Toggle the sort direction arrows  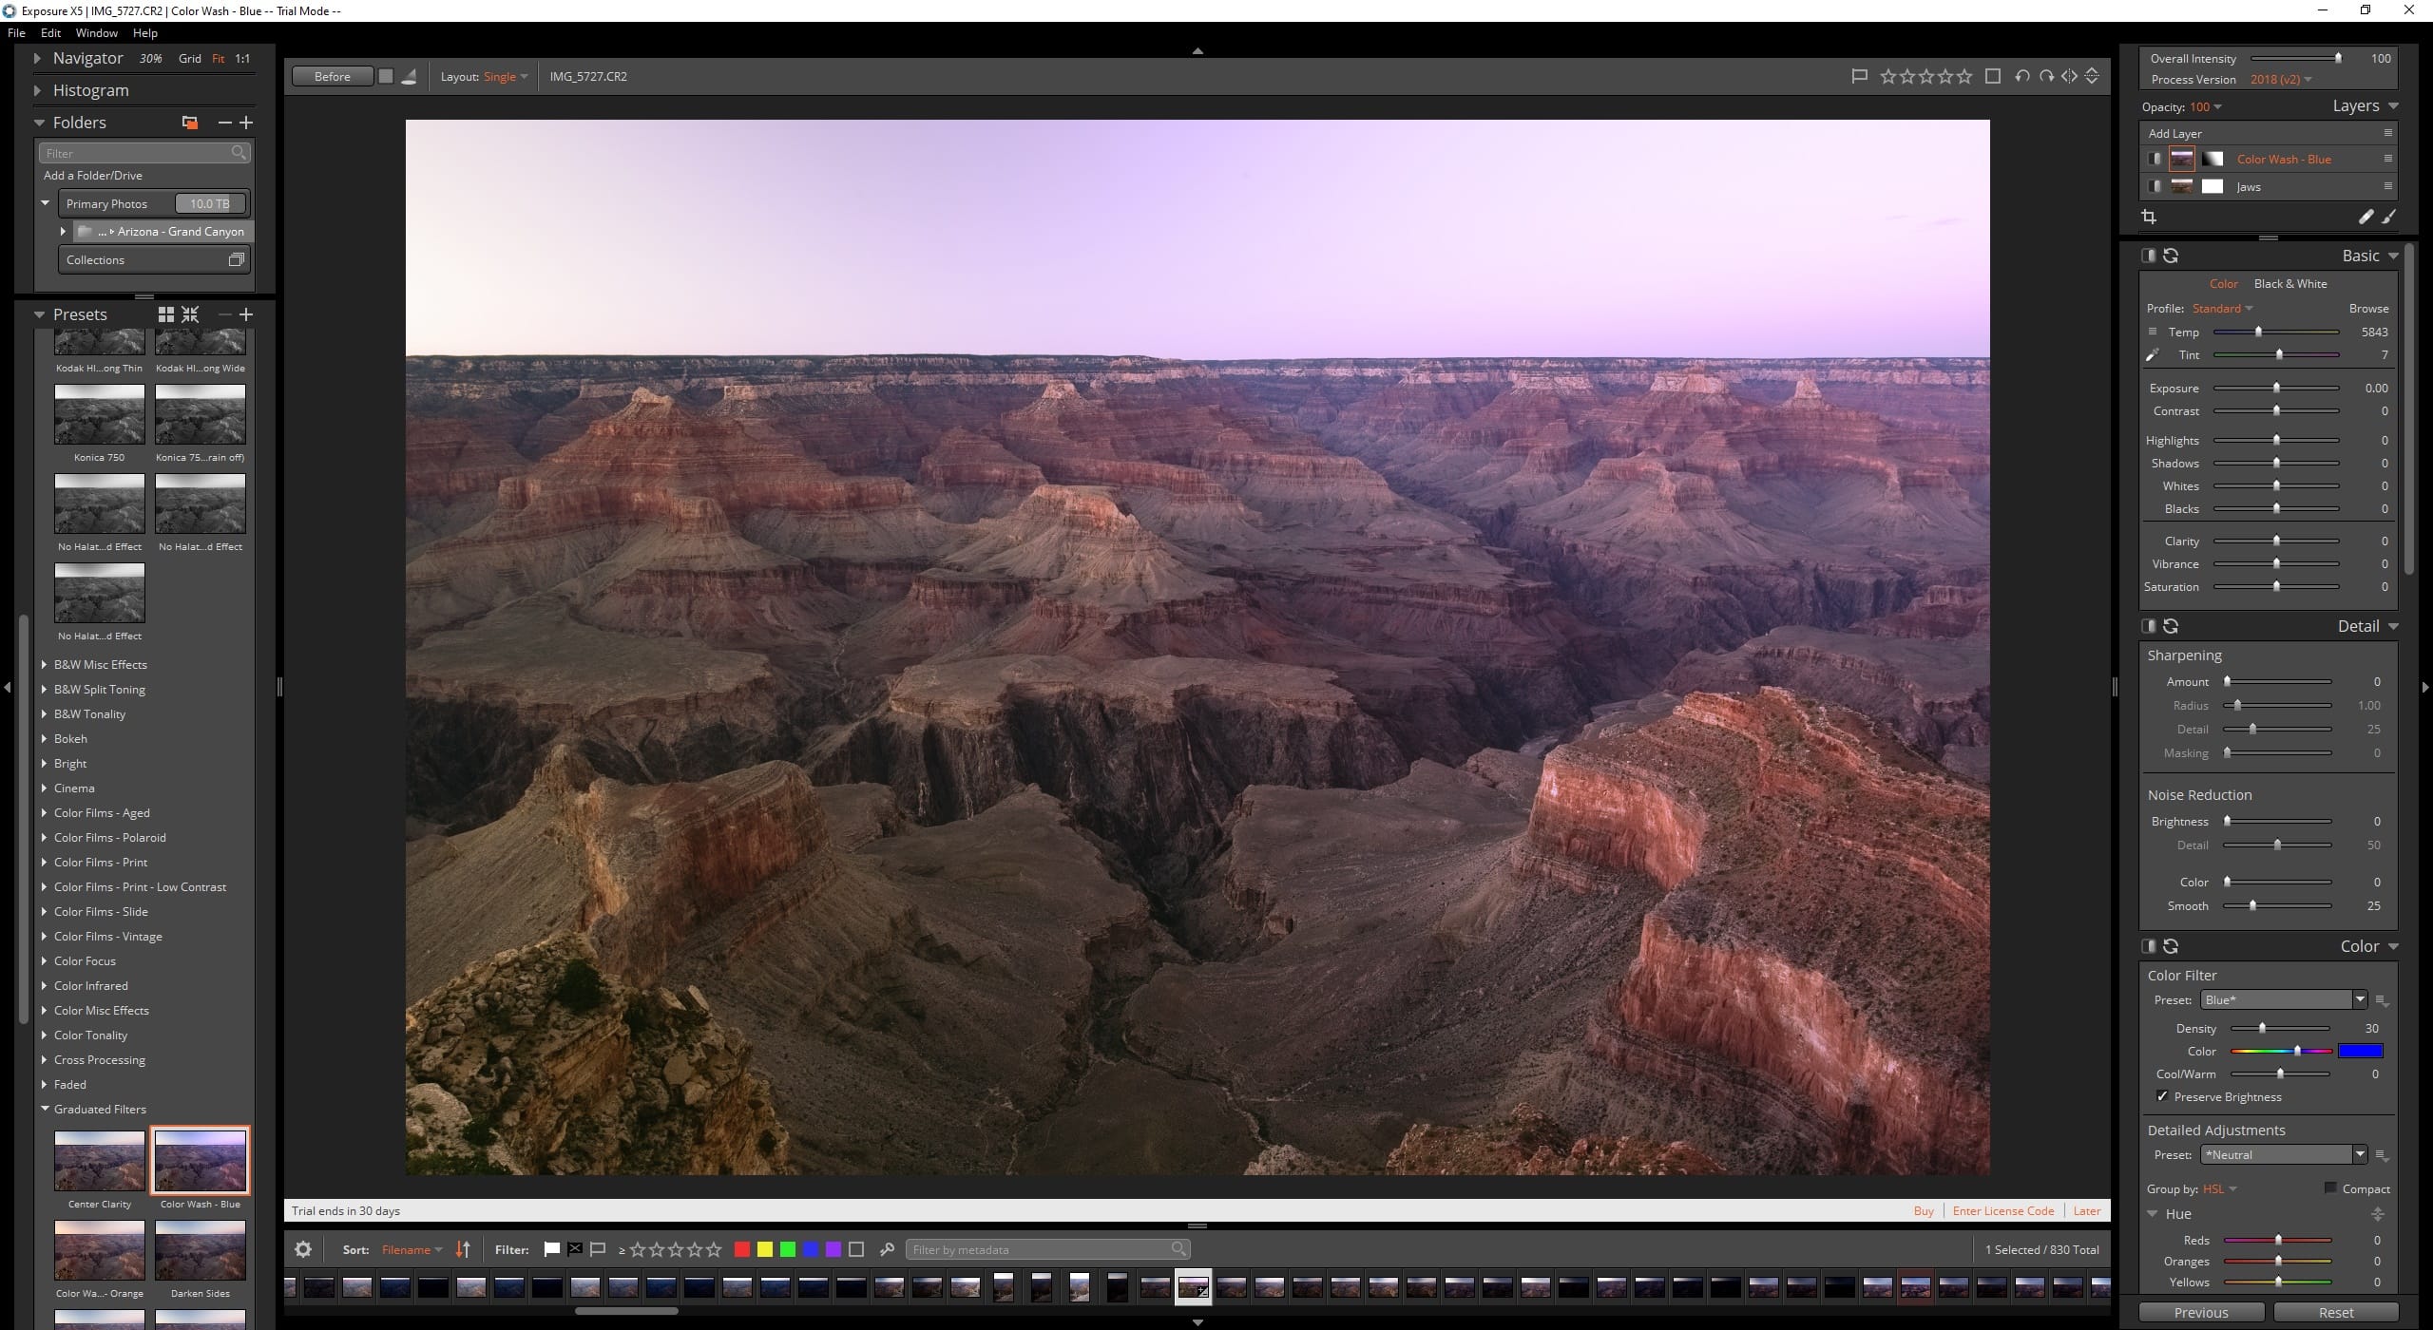(x=463, y=1249)
